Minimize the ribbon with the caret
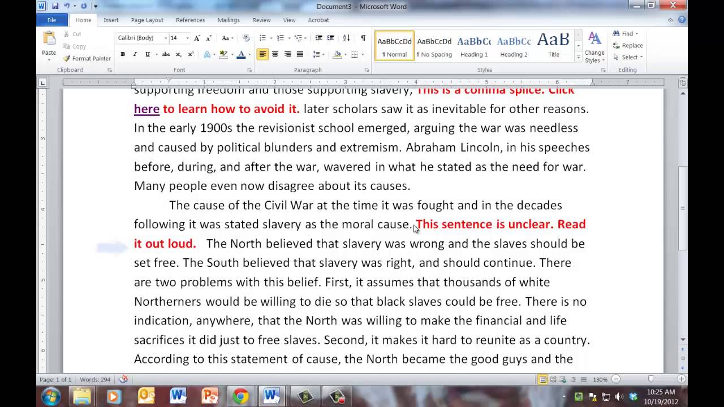 670,20
